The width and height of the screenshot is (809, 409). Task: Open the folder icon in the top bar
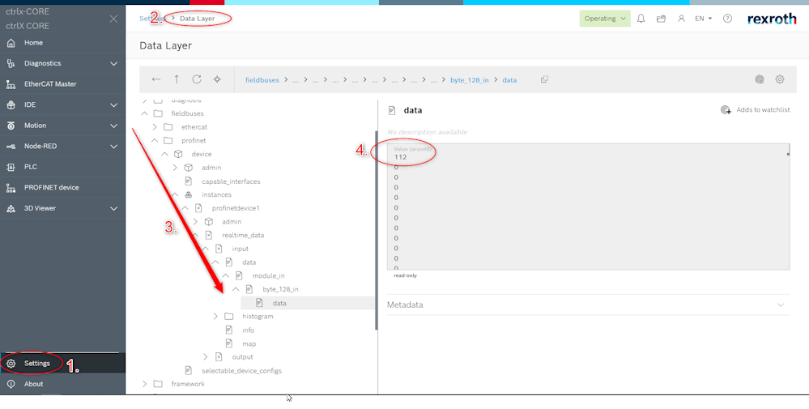pos(661,19)
